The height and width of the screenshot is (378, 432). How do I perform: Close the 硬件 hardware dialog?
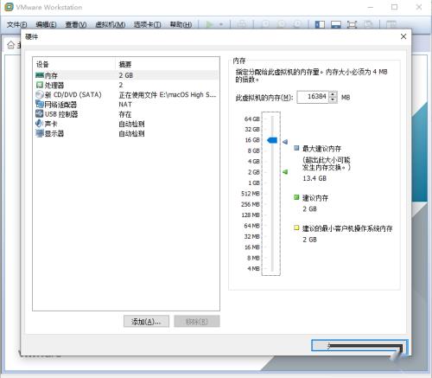(403, 36)
